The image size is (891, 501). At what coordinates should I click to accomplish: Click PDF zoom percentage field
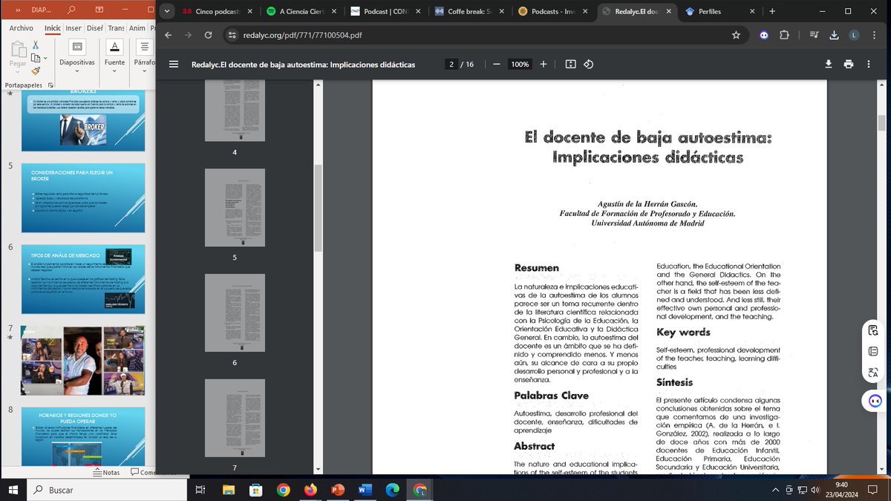tap(520, 65)
